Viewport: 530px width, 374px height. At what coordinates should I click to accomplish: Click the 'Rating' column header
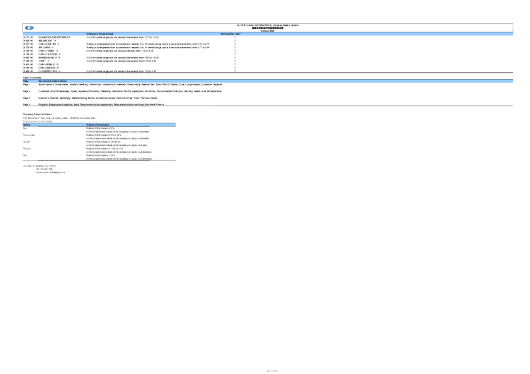26,125
